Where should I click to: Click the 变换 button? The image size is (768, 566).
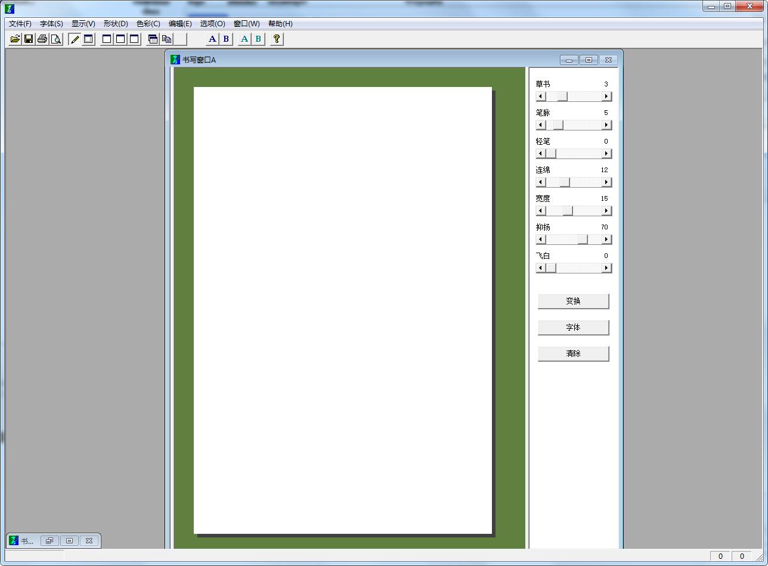573,301
